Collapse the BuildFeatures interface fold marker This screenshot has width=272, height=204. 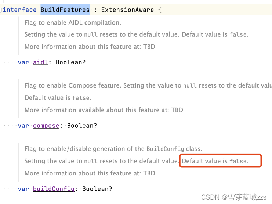[1, 10]
